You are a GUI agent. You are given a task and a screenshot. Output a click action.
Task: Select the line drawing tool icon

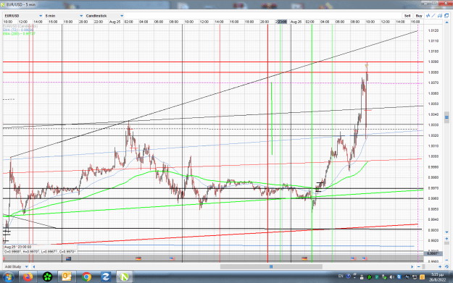pyautogui.click(x=433, y=16)
